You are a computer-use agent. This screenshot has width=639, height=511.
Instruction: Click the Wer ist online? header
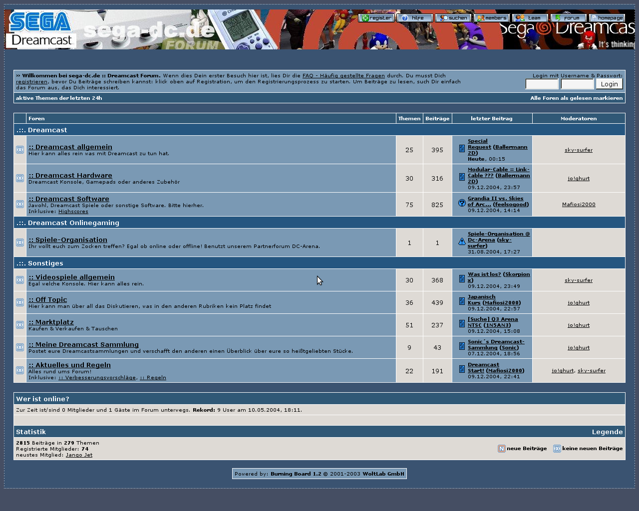click(x=319, y=399)
